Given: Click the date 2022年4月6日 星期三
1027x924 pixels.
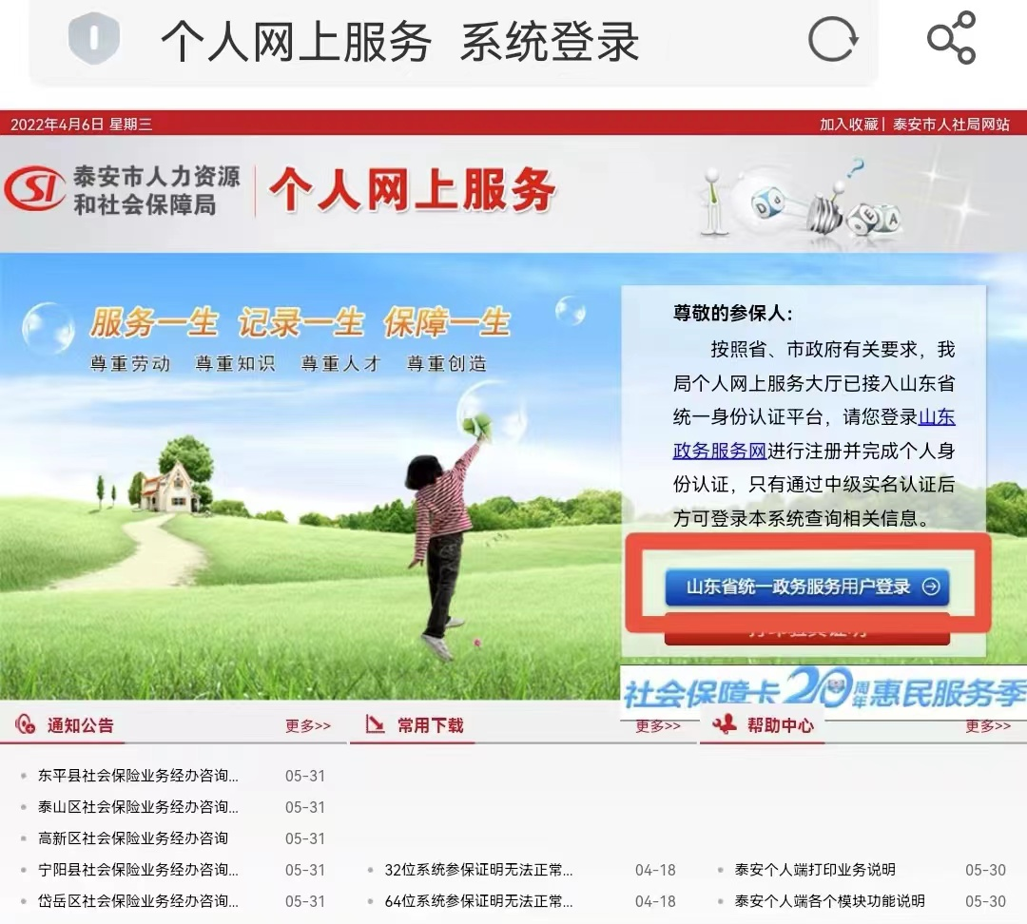Looking at the screenshot, I should point(81,124).
